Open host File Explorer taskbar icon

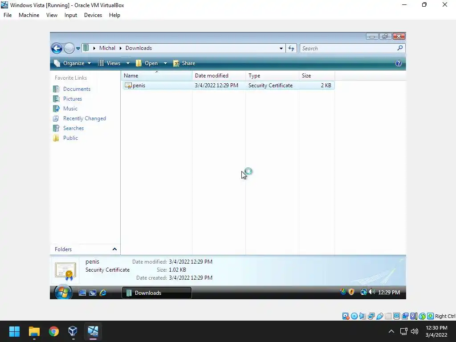point(34,331)
